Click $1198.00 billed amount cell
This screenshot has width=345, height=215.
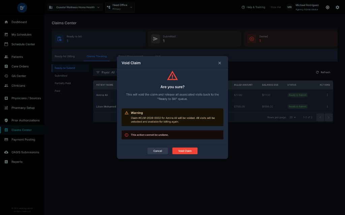(240, 106)
